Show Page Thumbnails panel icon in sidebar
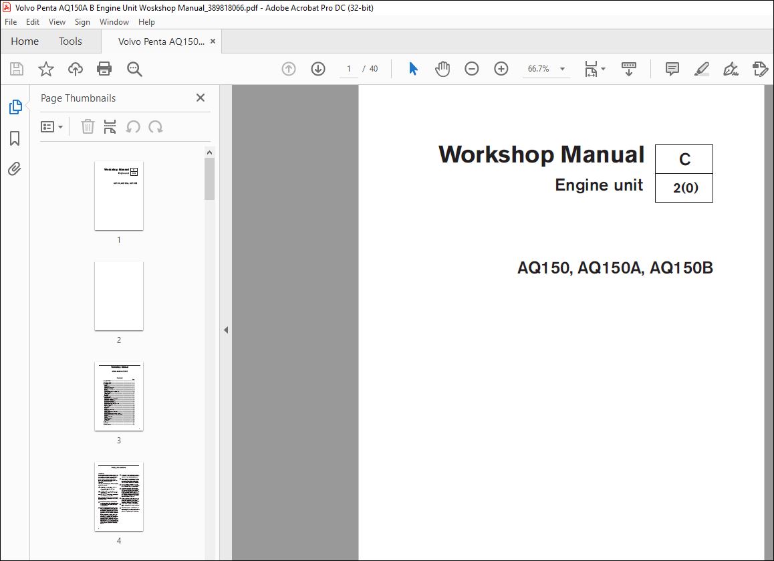The height and width of the screenshot is (561, 774). click(15, 107)
